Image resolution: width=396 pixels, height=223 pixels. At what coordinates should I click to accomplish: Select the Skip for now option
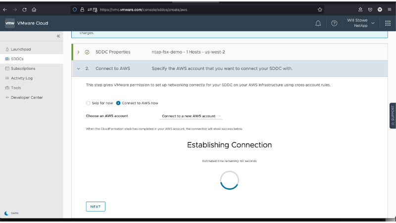pos(89,103)
